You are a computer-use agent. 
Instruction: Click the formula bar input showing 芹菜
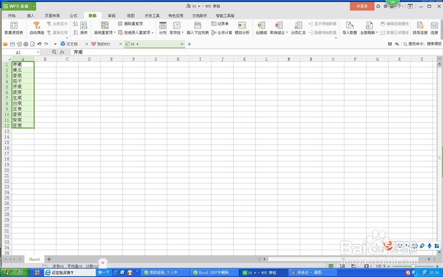pos(254,52)
